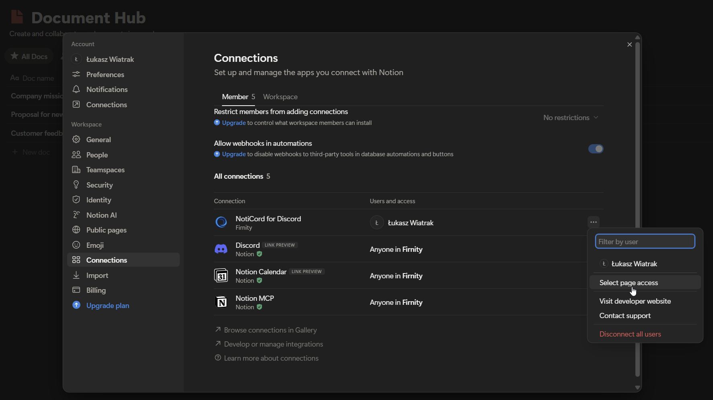Choose Visit developer website

pyautogui.click(x=635, y=301)
